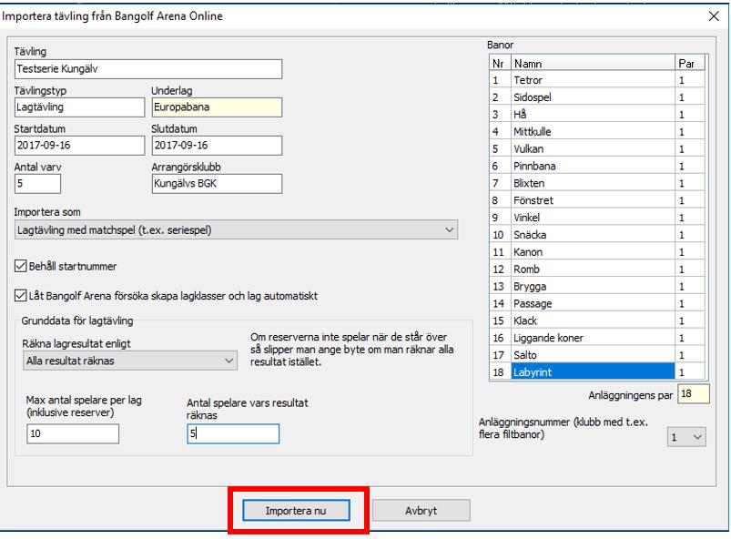Select the Tetror row in Banor
This screenshot has width=731, height=539.
click(x=597, y=80)
